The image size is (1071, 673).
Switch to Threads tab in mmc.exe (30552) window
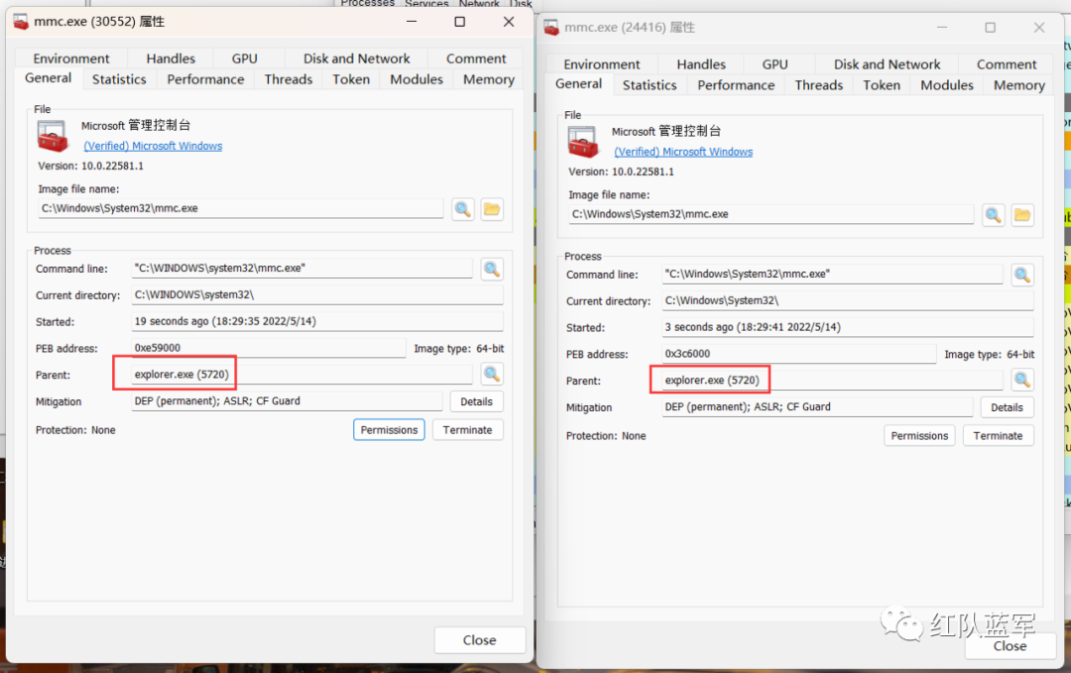(x=289, y=80)
